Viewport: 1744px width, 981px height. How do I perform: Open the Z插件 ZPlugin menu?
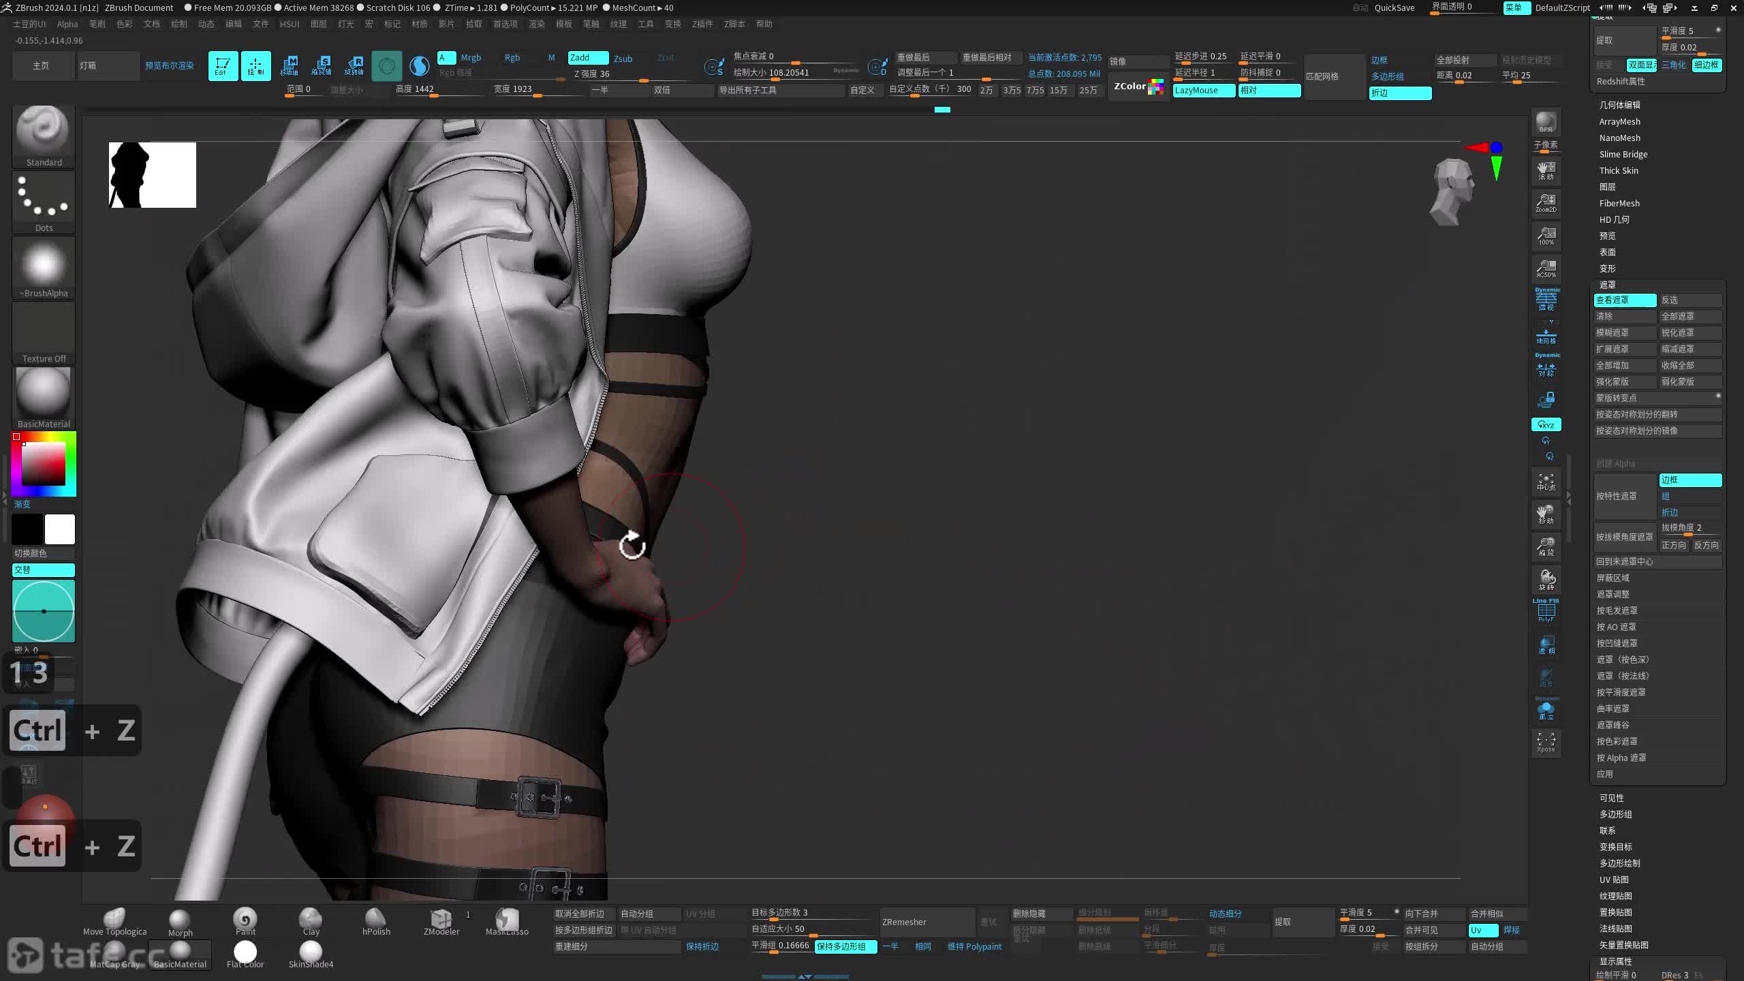coord(702,24)
